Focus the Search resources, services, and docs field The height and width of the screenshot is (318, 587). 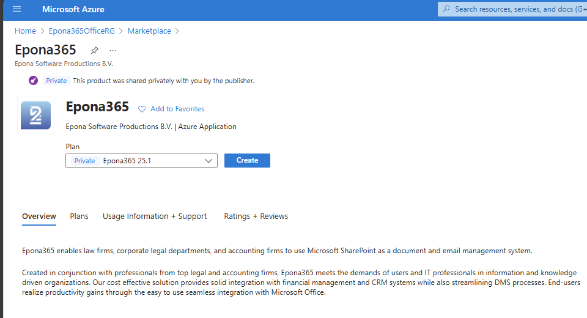point(512,9)
